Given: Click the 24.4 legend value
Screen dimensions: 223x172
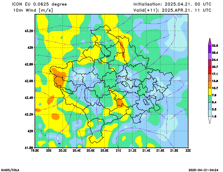Looking at the screenshot, I should coord(215,60).
